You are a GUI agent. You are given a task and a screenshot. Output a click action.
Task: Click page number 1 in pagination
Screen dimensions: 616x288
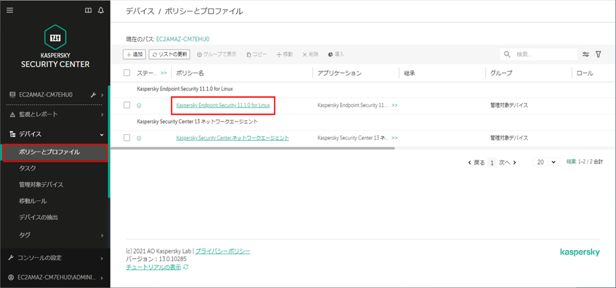(492, 162)
